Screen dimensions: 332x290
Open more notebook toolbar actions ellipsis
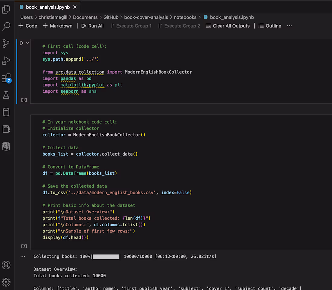289,26
